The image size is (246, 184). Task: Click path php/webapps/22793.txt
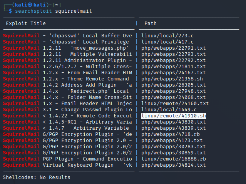[x=174, y=54]
